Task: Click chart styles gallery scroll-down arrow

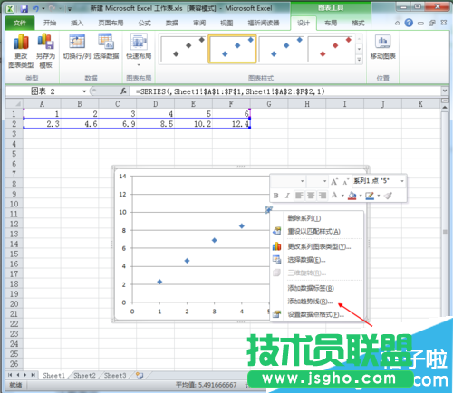Action: [359, 49]
